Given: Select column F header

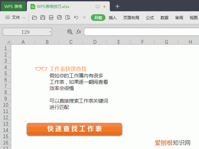Looking at the screenshot, I should 143,42.
